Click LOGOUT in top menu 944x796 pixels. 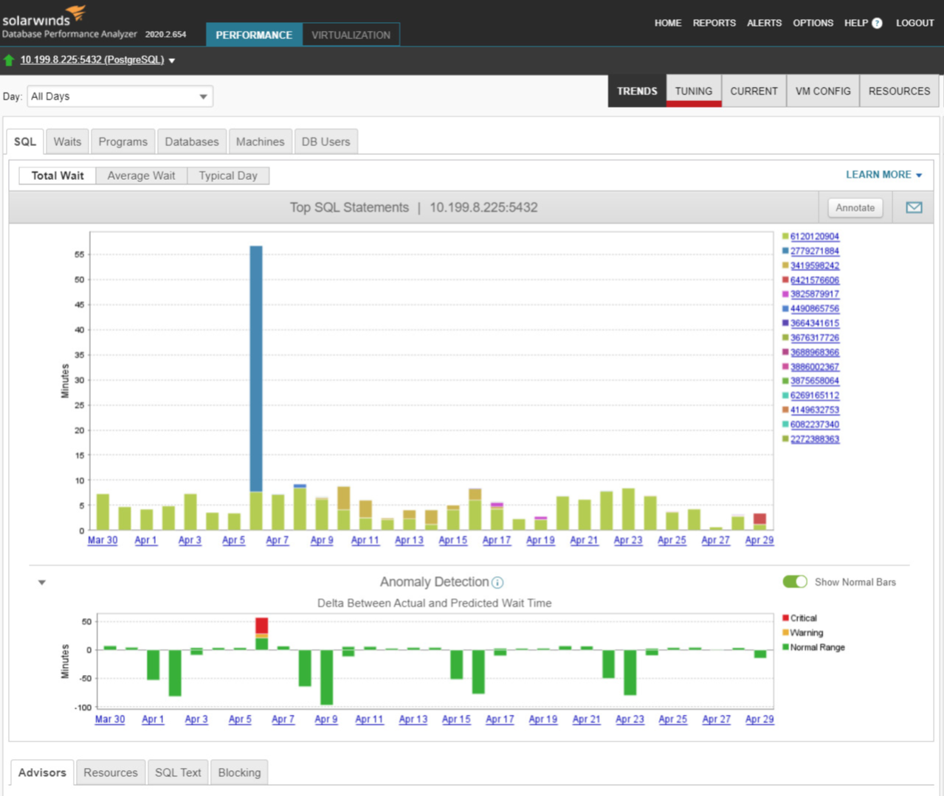tap(915, 23)
